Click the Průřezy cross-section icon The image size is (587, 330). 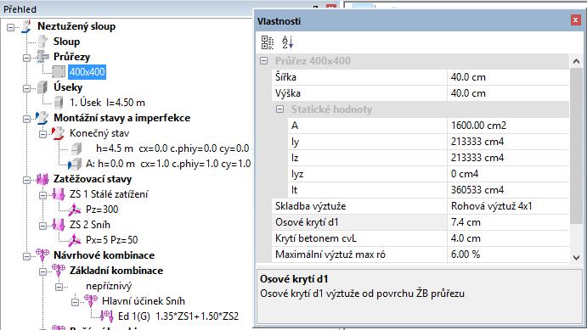tap(42, 57)
